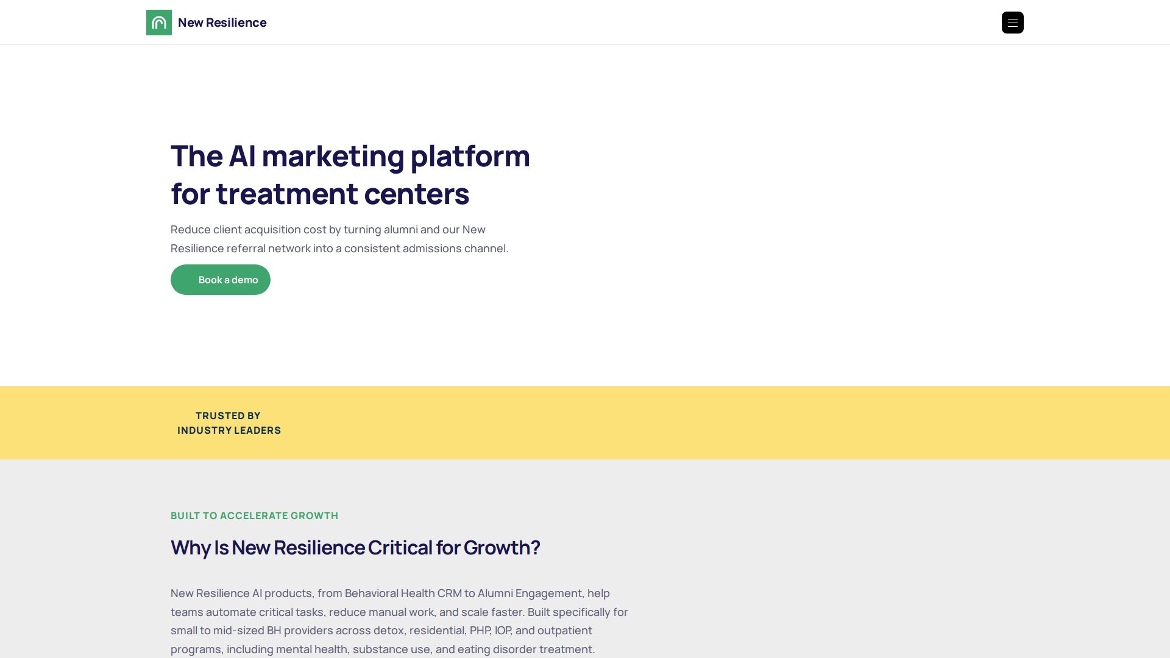Click the phrase 'eating disorder treatment'
This screenshot has height=658, width=1170.
click(525, 649)
